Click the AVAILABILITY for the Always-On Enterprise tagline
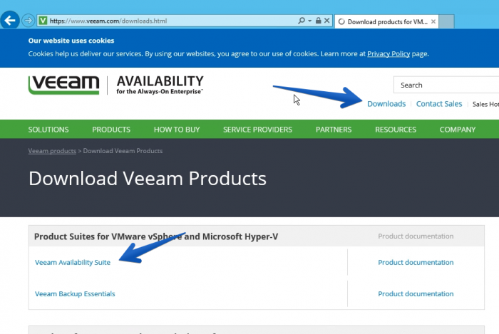The width and height of the screenshot is (499, 334). coord(160,85)
